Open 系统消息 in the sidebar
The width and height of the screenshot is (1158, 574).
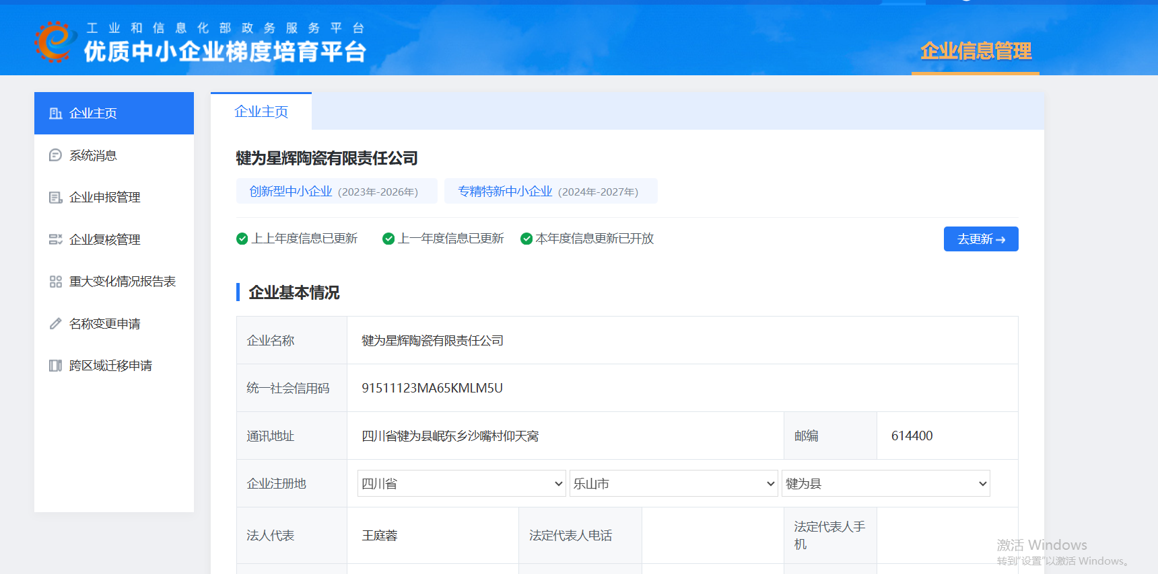[x=114, y=155]
